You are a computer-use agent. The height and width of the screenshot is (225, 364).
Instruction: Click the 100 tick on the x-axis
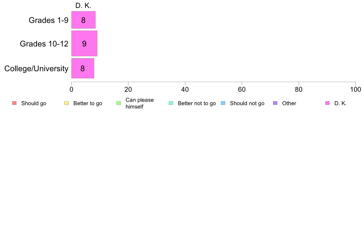click(355, 90)
